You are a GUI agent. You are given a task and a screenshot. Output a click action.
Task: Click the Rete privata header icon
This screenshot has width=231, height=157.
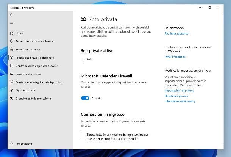84,19
